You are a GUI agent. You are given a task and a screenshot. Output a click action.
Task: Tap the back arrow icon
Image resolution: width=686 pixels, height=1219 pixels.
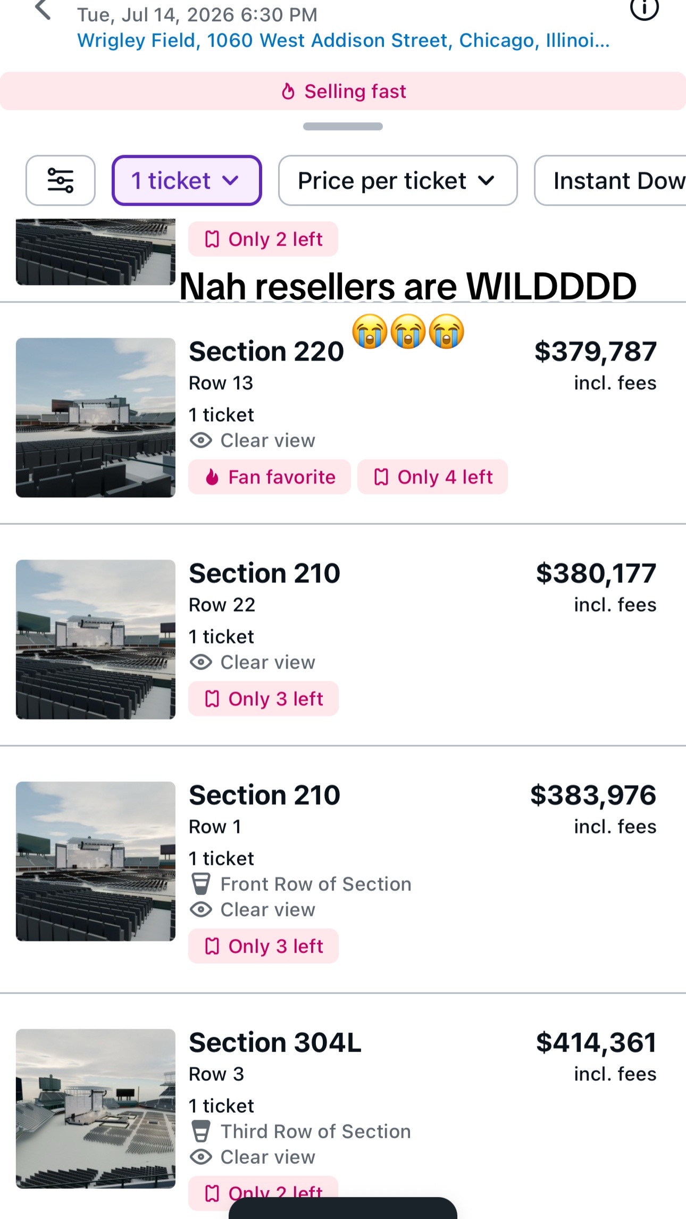click(43, 10)
